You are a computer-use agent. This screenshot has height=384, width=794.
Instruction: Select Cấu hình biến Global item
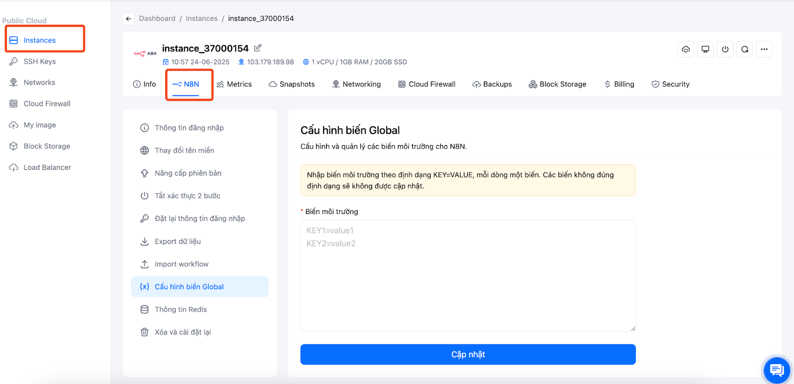(199, 287)
